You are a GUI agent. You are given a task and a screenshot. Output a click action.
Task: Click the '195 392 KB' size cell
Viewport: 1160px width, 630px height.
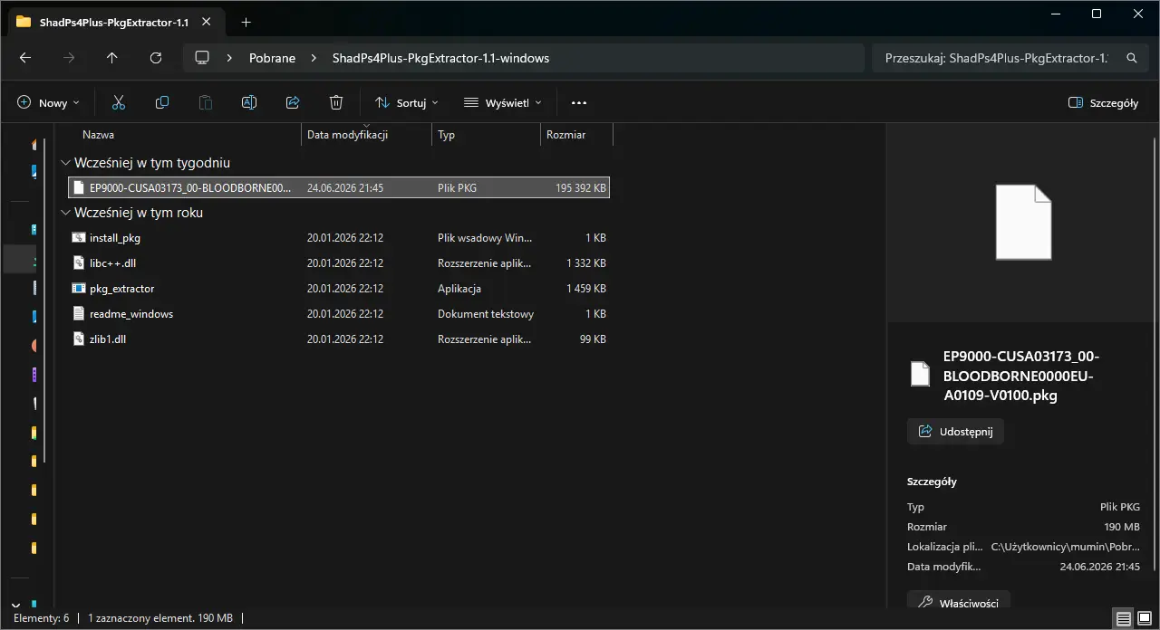click(x=581, y=188)
